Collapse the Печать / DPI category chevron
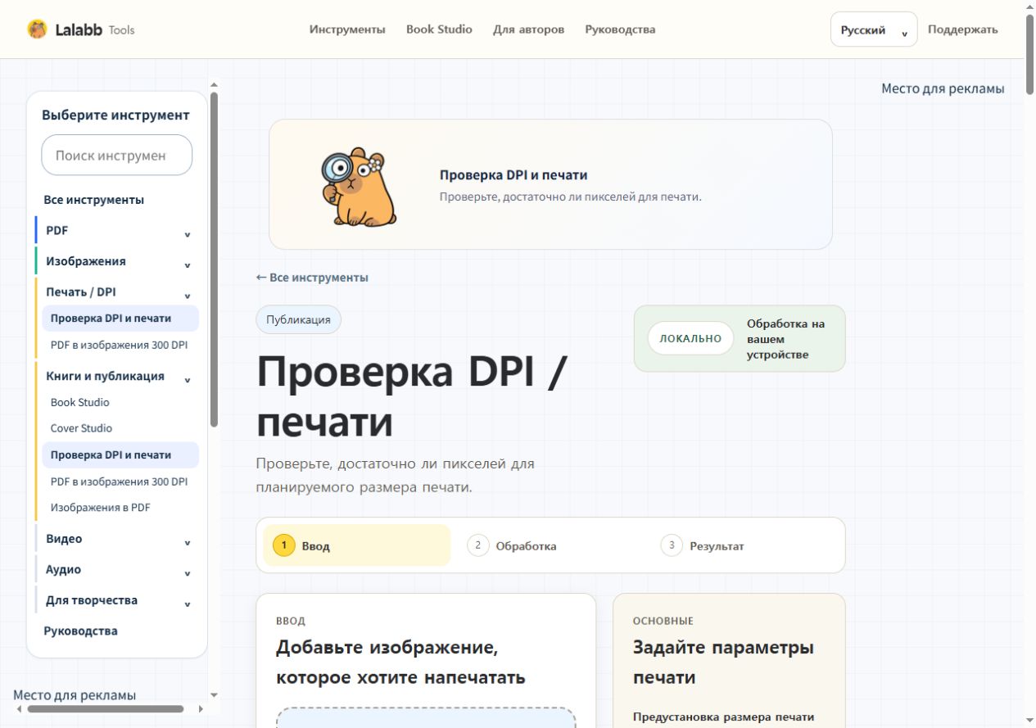Screen dimensions: 1036x728 click(x=188, y=296)
